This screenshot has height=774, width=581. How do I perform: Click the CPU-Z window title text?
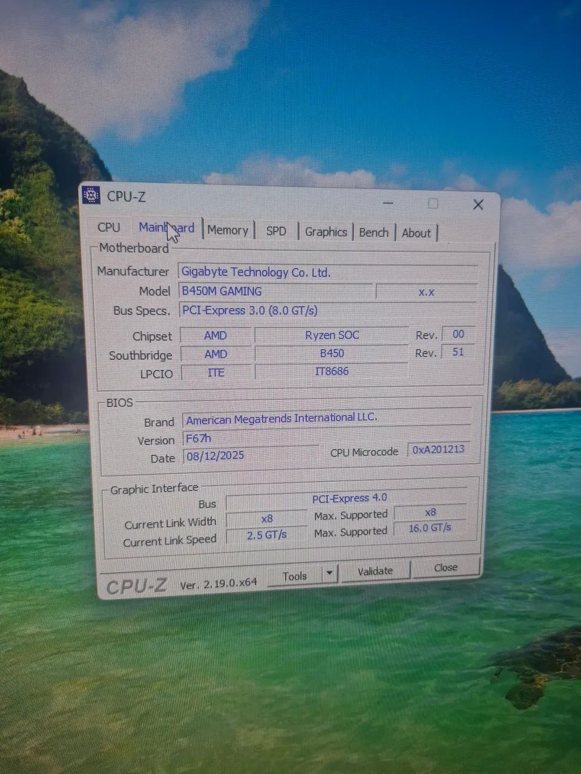[126, 197]
